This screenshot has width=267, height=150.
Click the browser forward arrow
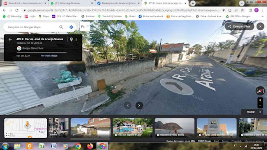[11, 10]
